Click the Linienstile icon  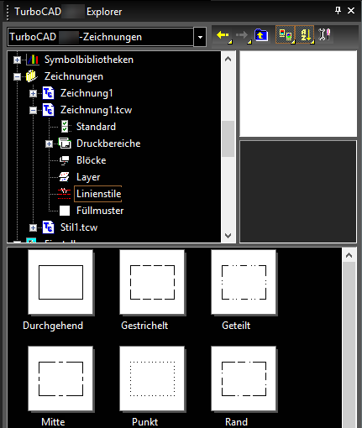[x=65, y=194]
